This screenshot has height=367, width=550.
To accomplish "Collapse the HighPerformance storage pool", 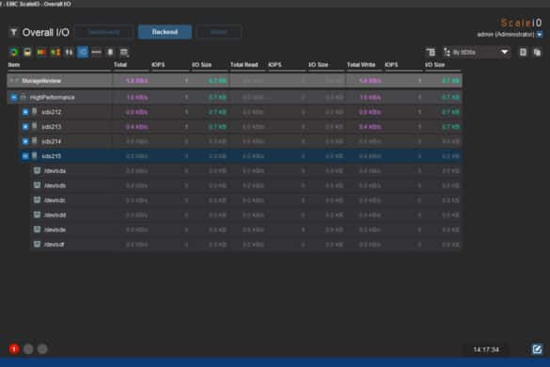I will pyautogui.click(x=14, y=97).
